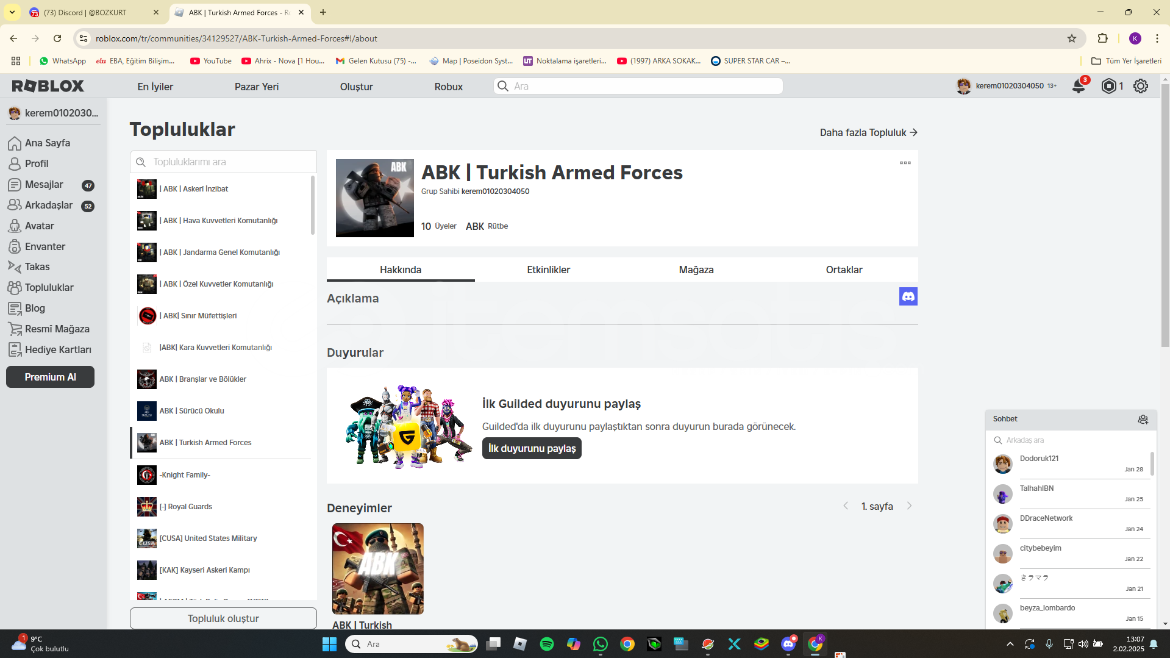This screenshot has width=1170, height=658.
Task: Open Pazar Yeri in the top navigation
Action: coord(257,87)
